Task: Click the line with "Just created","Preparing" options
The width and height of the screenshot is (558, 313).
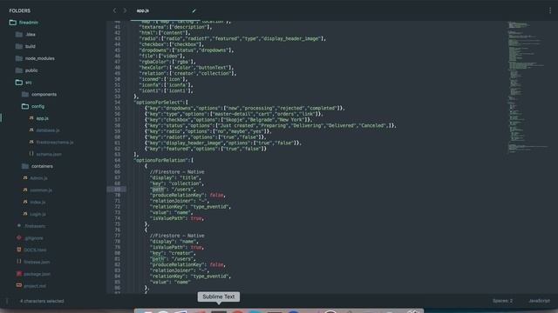Action: [x=270, y=125]
